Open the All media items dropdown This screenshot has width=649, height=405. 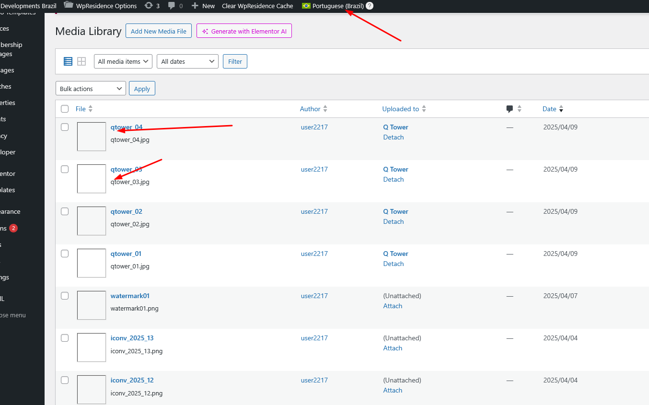coord(123,61)
